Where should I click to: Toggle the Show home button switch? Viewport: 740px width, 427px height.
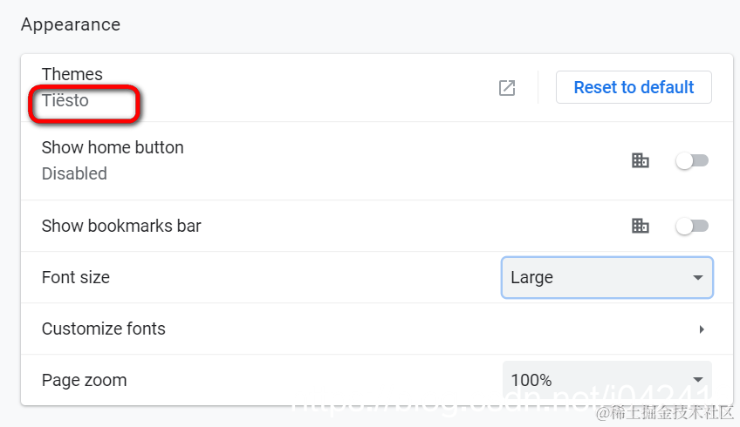point(692,160)
